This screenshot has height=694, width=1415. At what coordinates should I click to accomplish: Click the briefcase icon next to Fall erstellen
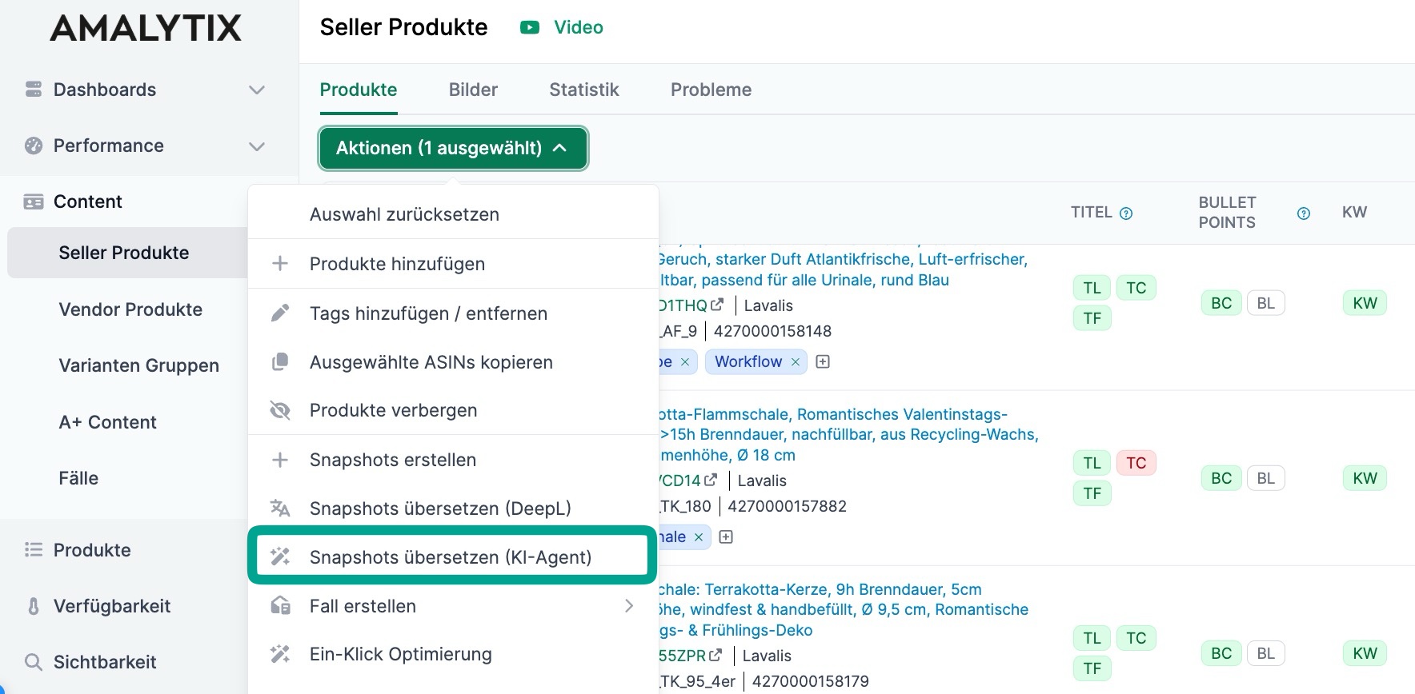[x=280, y=605]
